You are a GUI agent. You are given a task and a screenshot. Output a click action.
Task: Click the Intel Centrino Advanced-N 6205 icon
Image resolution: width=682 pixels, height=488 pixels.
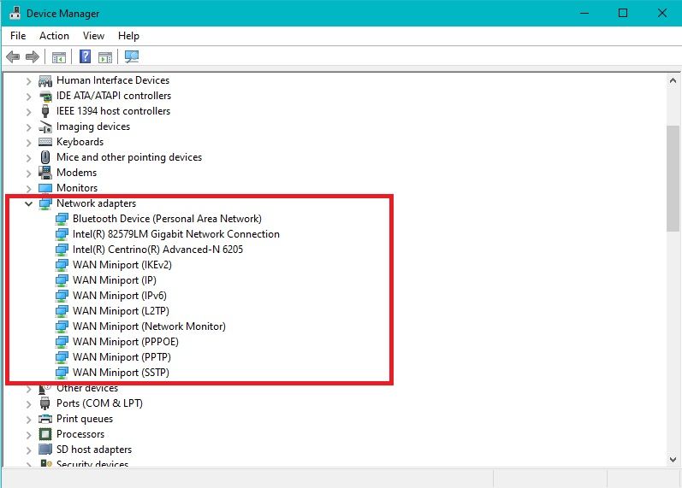[x=62, y=250]
